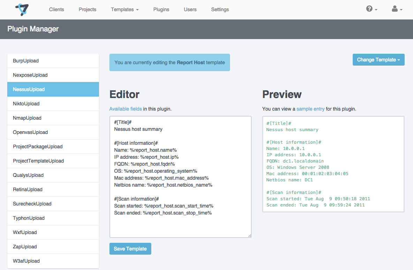Open the user account icon menu
The width and height of the screenshot is (413, 270).
(395, 9)
